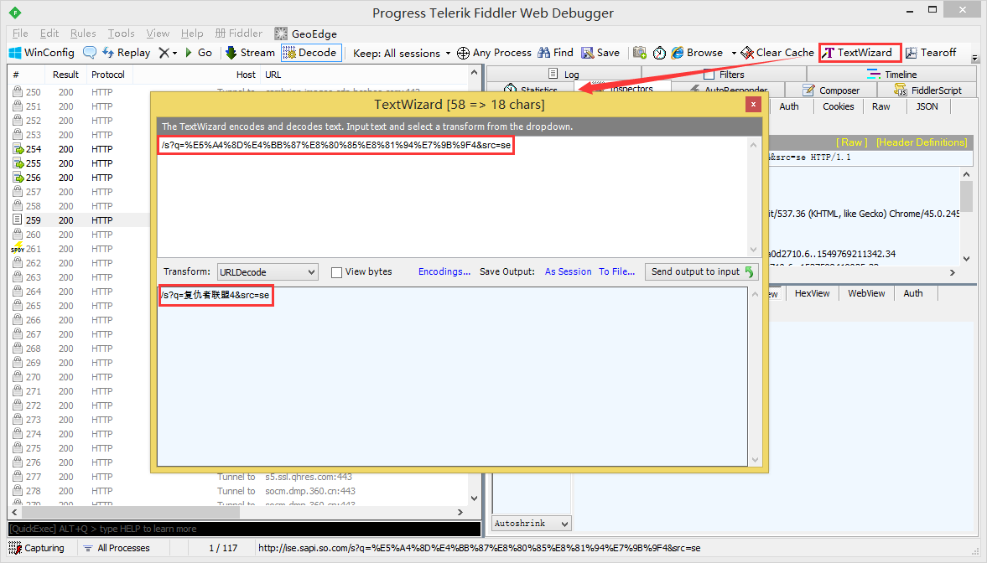
Task: Click the comment bubble icon in toolbar
Action: pos(90,53)
